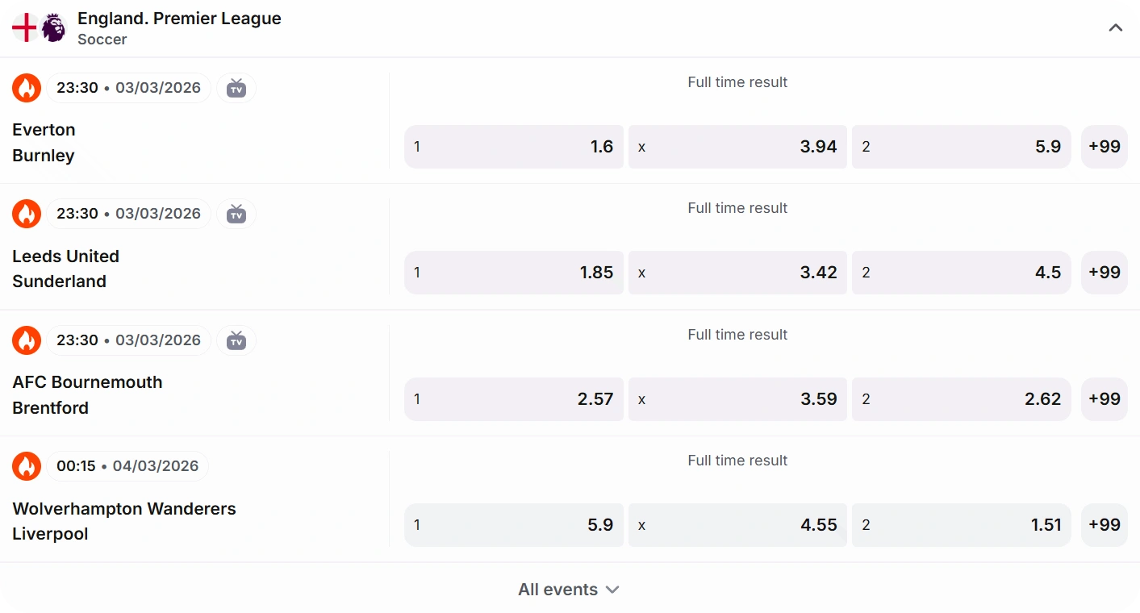Click flame icon for Bournemouth vs Brentford
This screenshot has height=613, width=1140.
point(27,340)
